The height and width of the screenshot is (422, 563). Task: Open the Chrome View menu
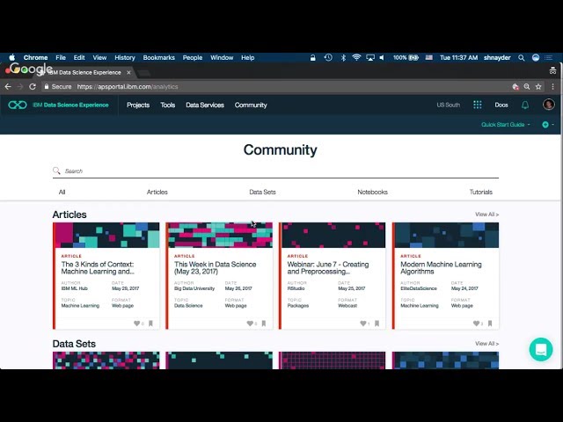(x=99, y=57)
